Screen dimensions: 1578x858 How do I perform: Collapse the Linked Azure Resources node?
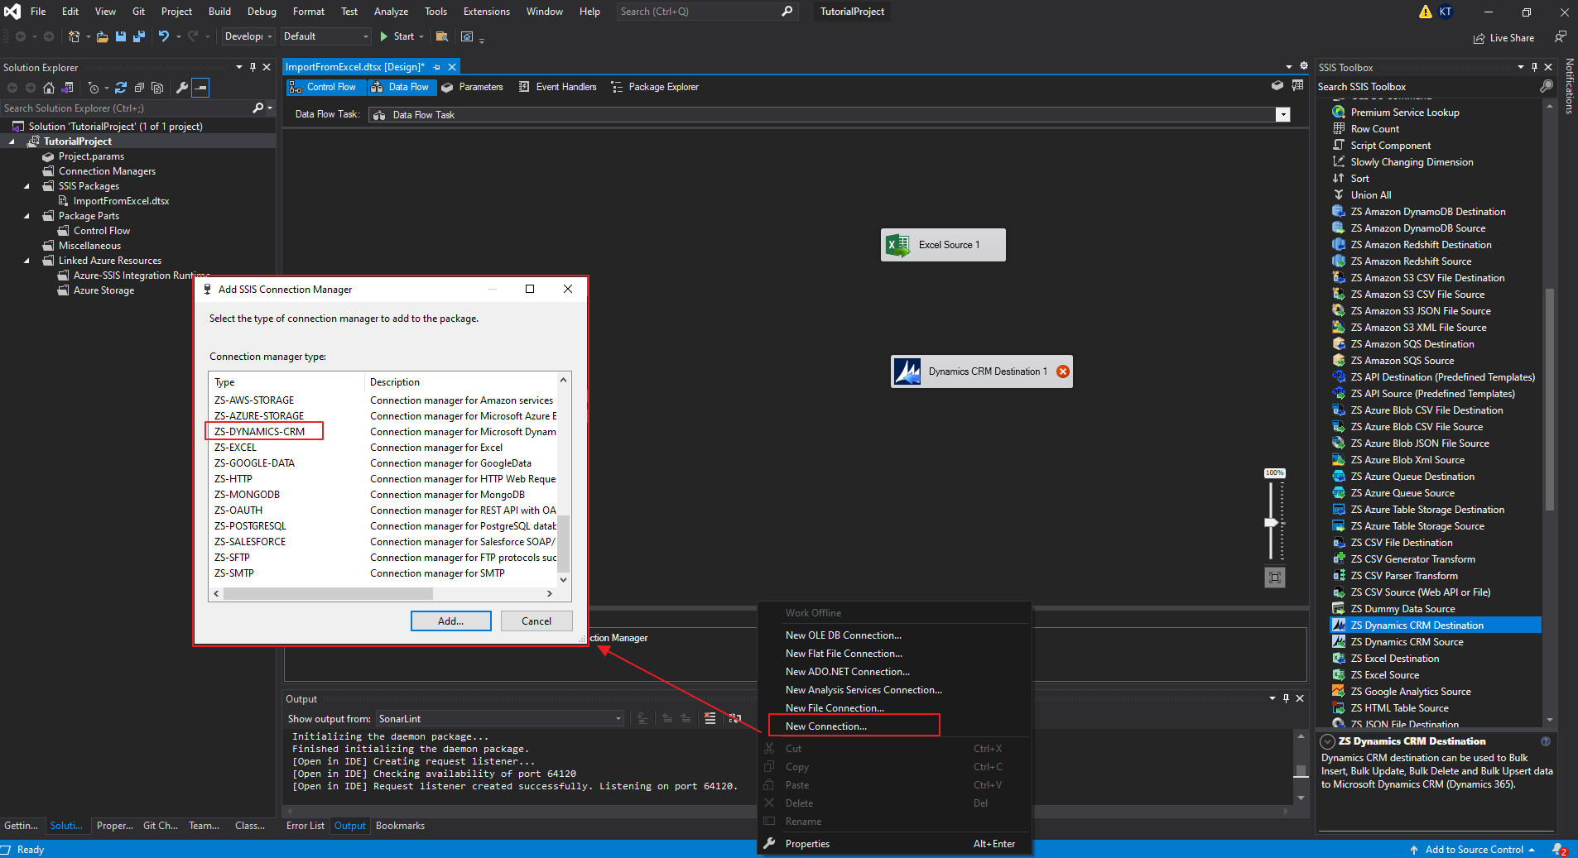click(x=27, y=260)
